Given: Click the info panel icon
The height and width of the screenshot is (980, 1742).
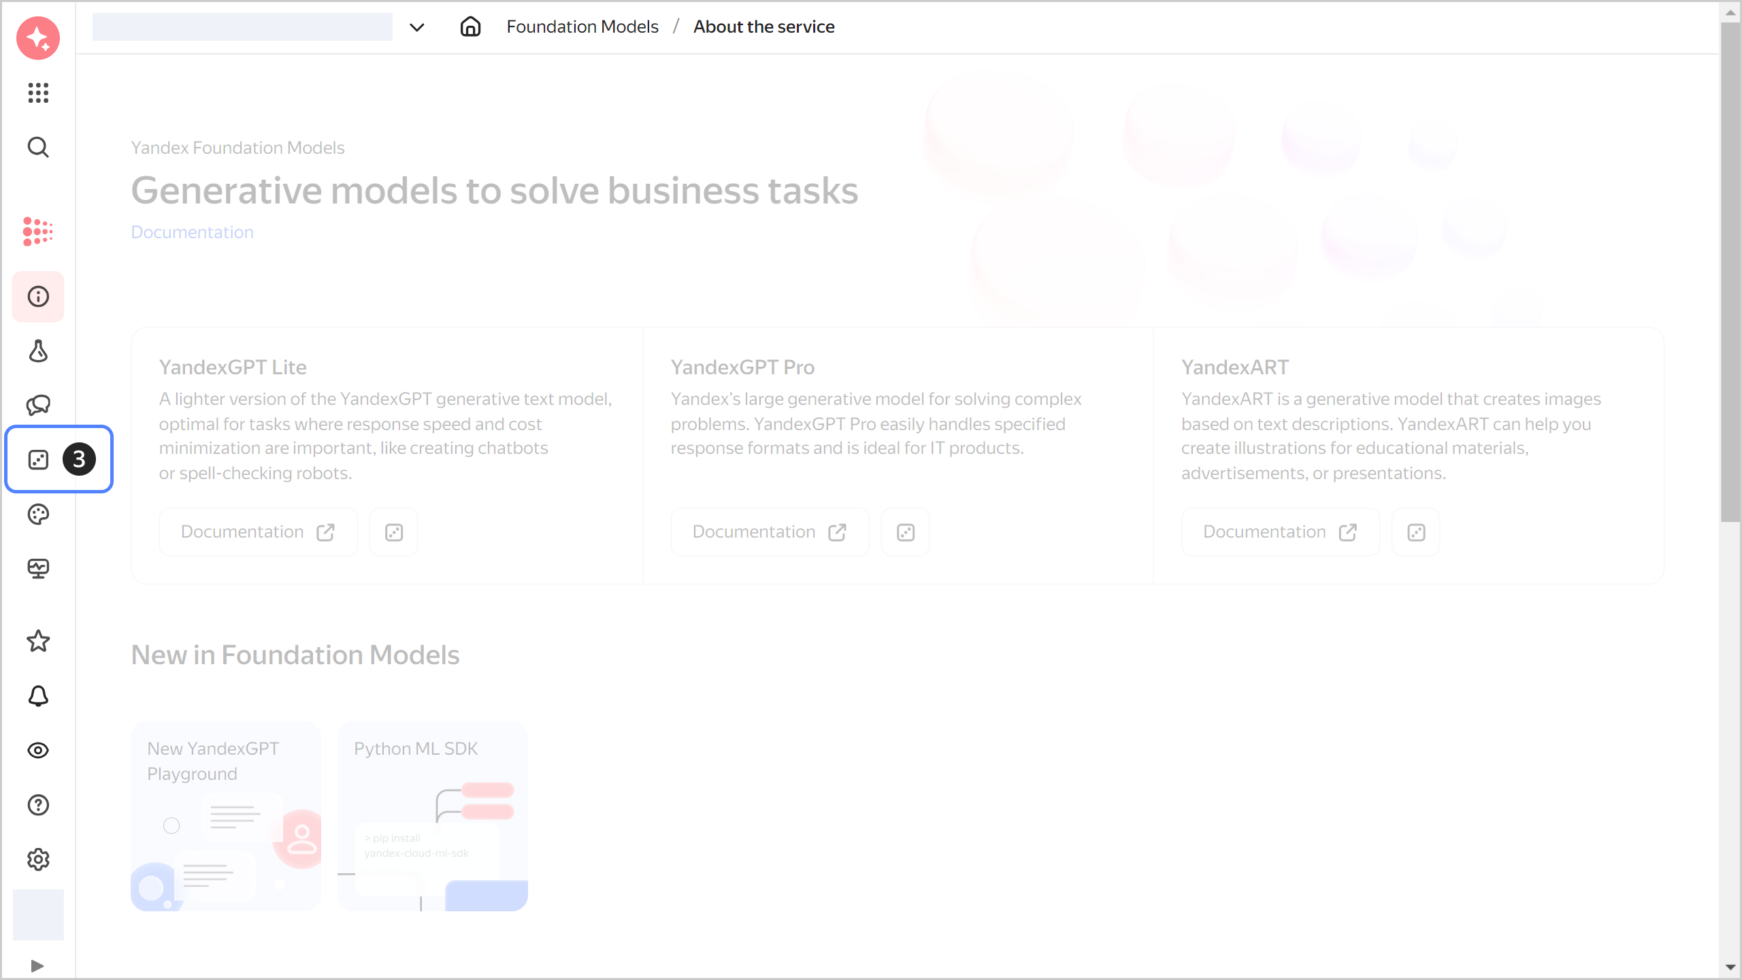Looking at the screenshot, I should 38,297.
